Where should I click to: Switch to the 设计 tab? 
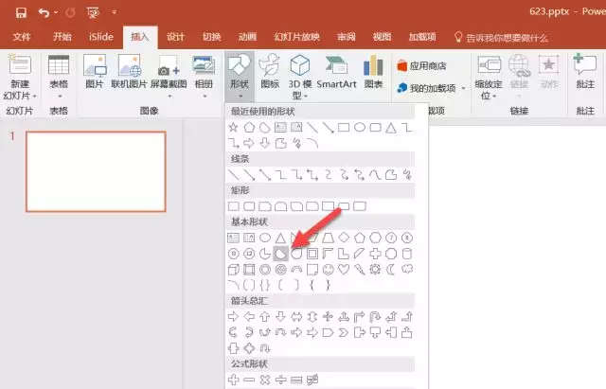pos(175,37)
